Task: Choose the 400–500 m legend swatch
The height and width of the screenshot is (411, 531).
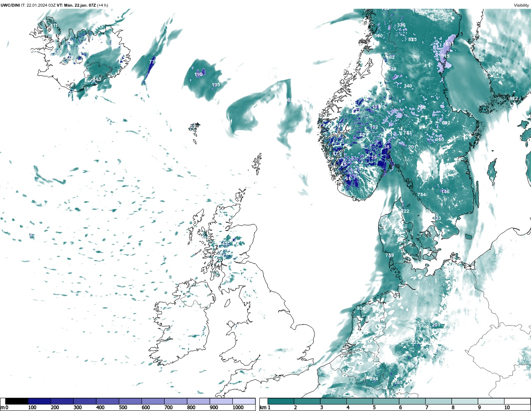Action: [x=107, y=401]
